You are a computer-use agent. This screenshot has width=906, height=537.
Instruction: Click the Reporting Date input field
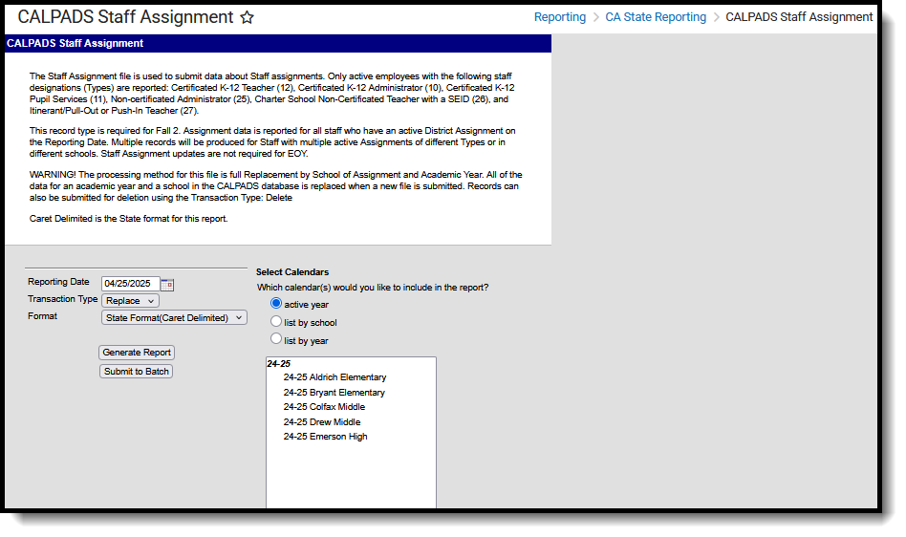tap(130, 284)
